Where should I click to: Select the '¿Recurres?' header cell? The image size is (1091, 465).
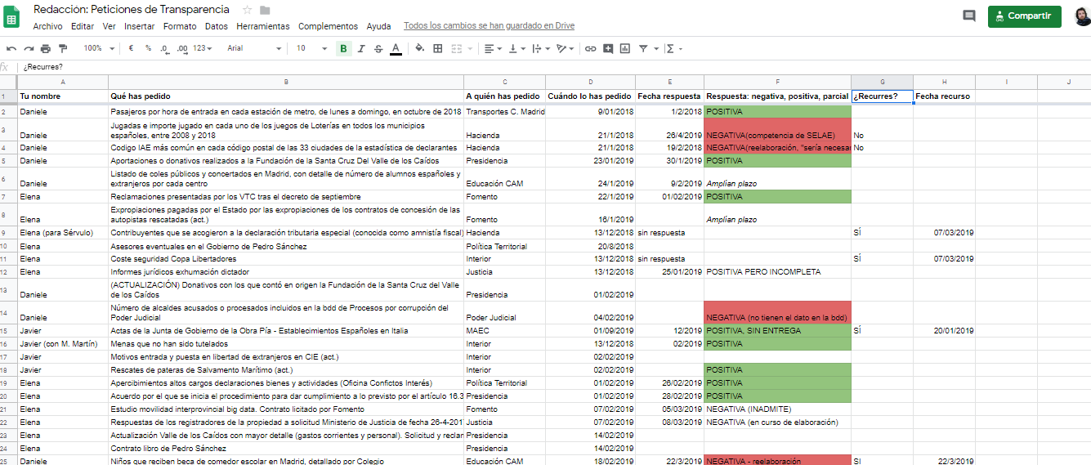point(882,96)
